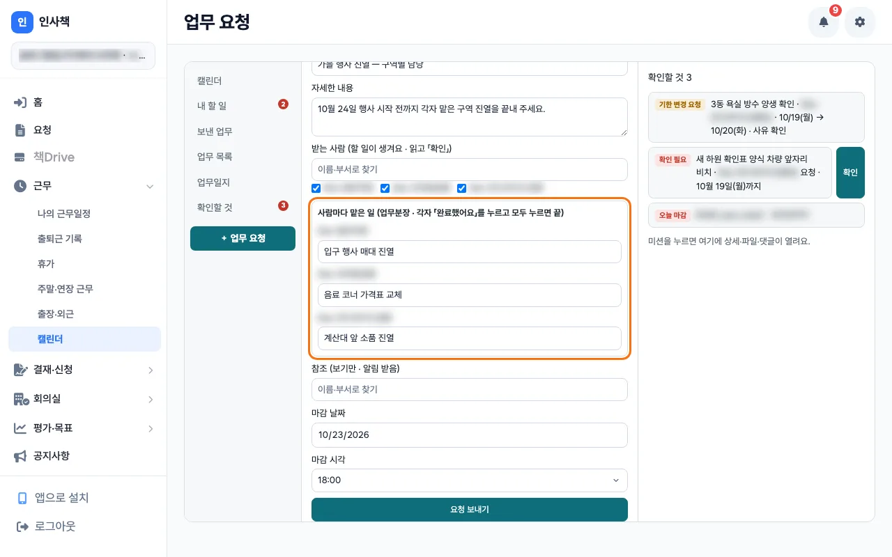Click the 확인 button on 확인 필요 card
Image resolution: width=892 pixels, height=557 pixels.
click(850, 173)
